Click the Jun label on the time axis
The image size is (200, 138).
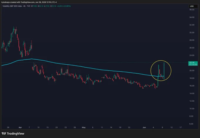click(x=144, y=127)
